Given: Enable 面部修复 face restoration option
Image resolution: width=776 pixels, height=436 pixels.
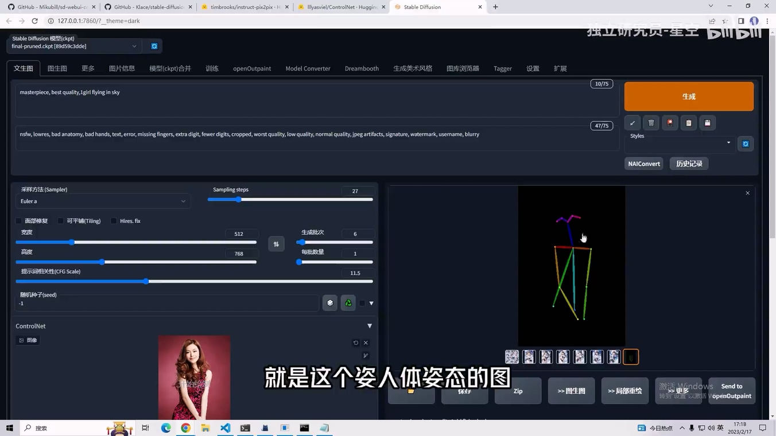Looking at the screenshot, I should point(18,220).
